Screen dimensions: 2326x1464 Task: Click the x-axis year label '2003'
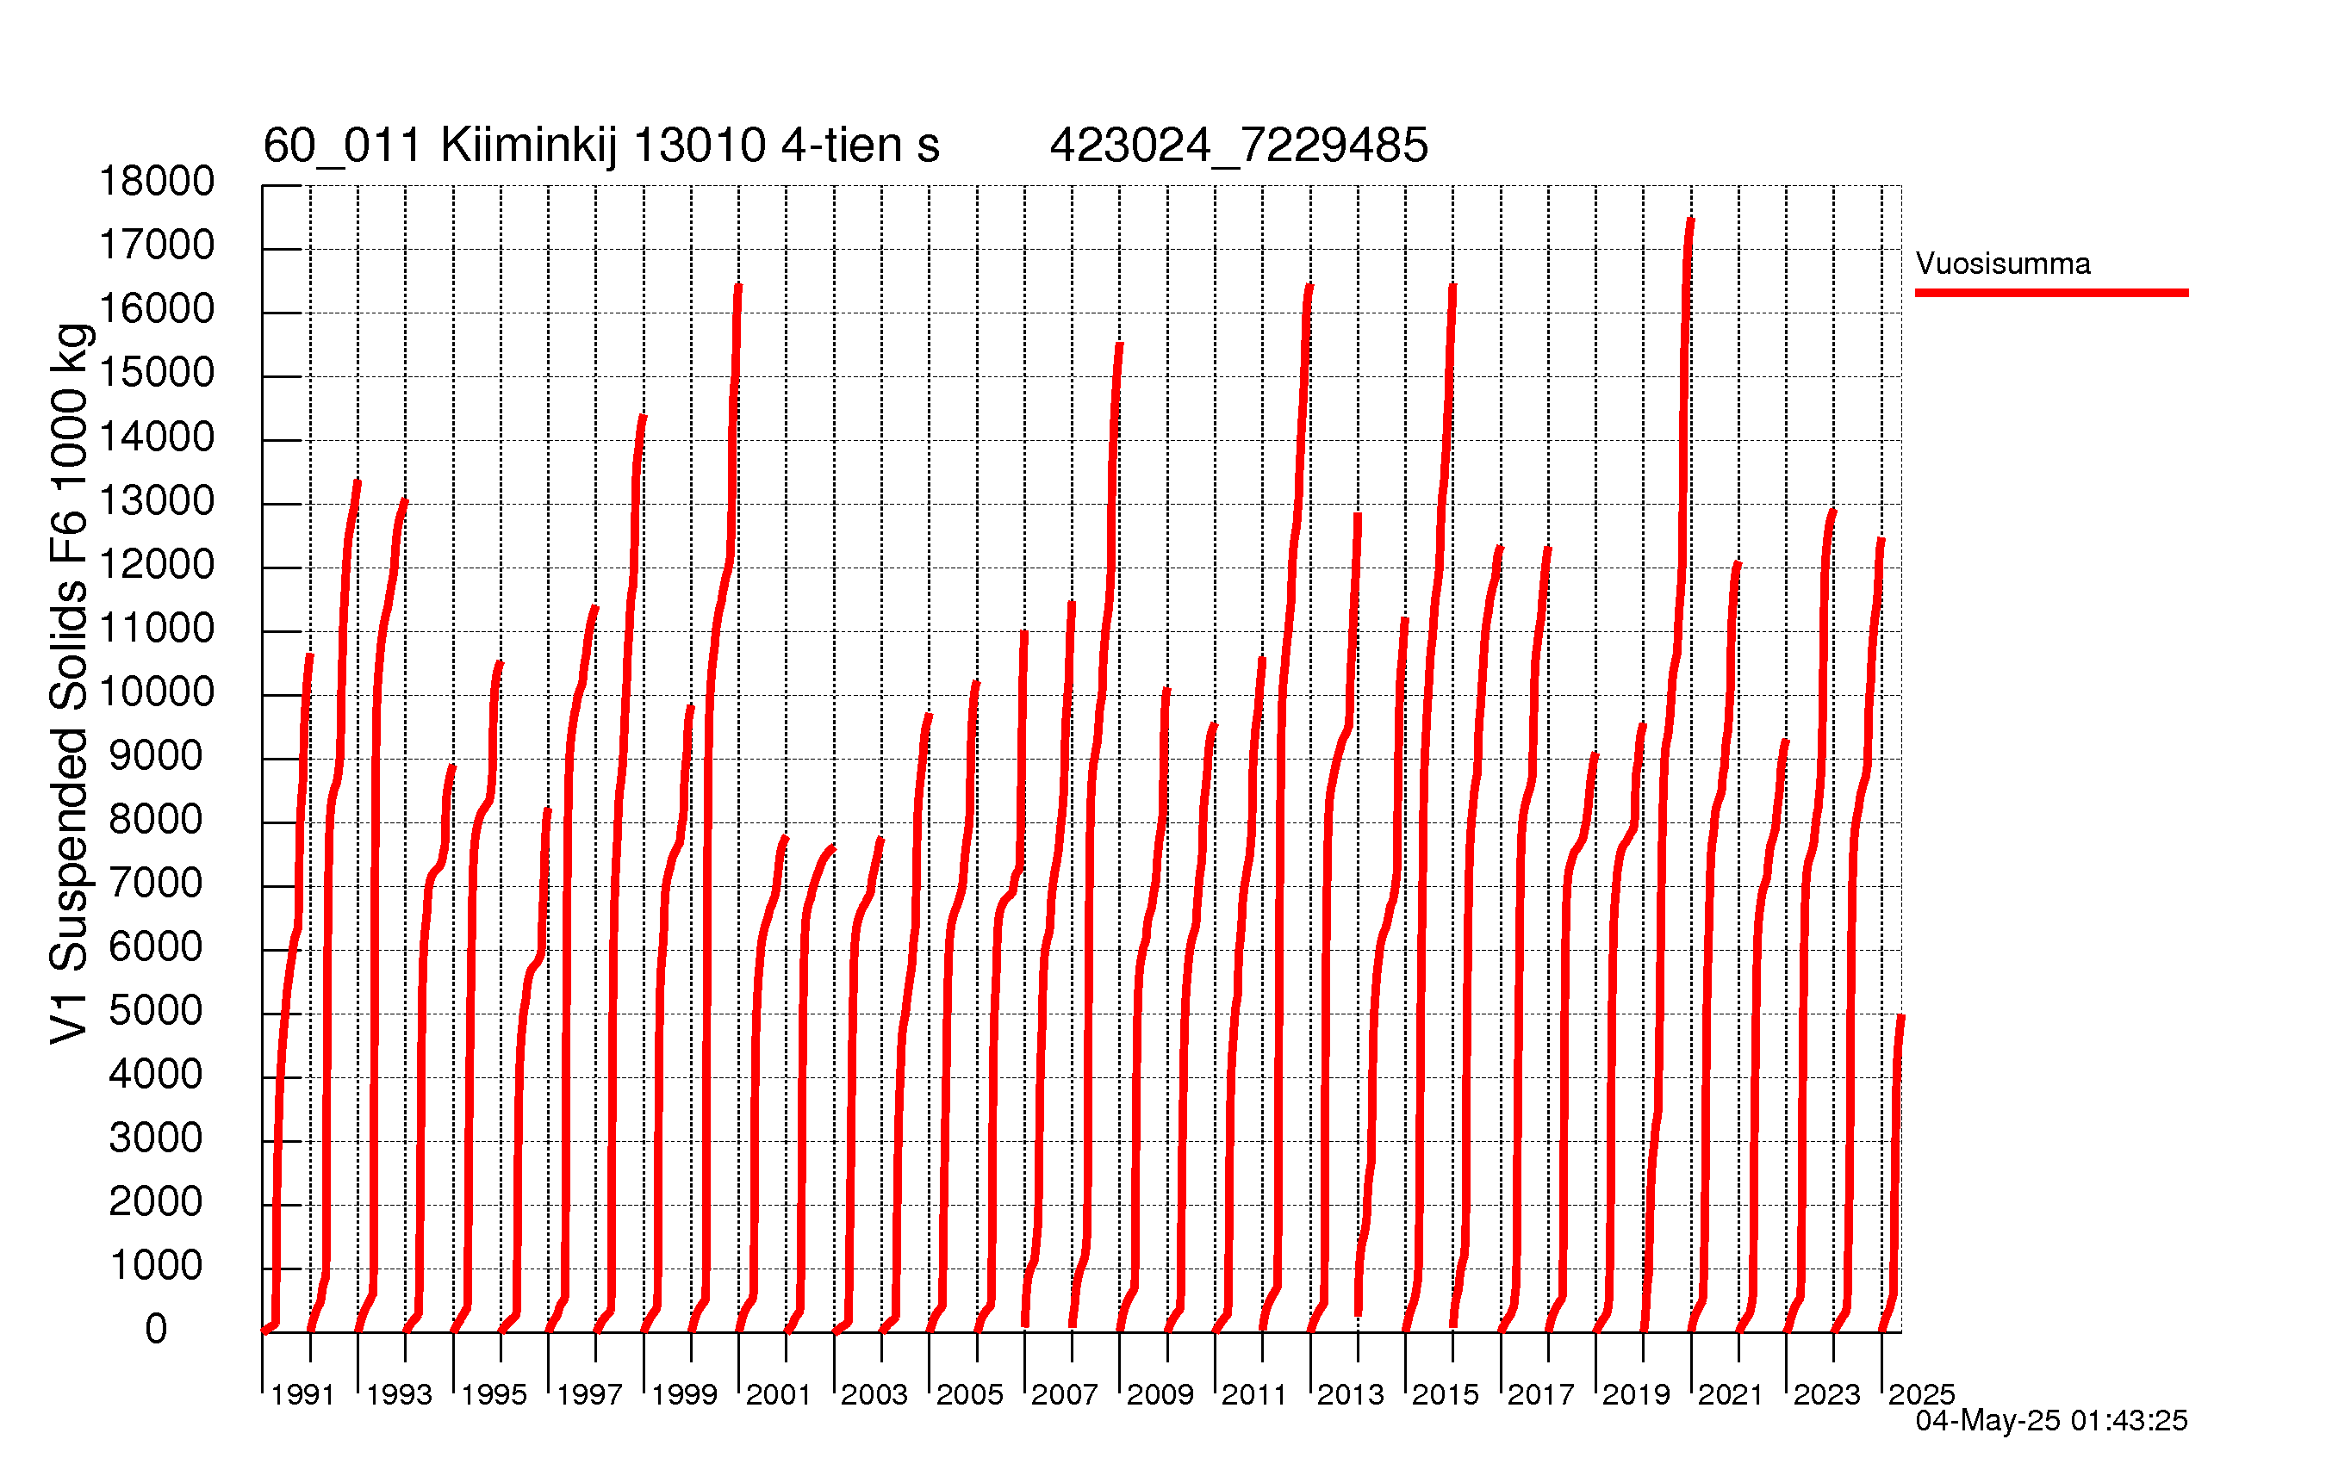(x=874, y=1395)
